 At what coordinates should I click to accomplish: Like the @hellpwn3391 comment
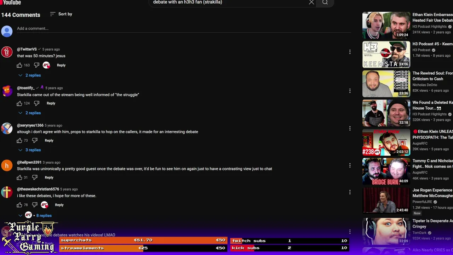19,177
